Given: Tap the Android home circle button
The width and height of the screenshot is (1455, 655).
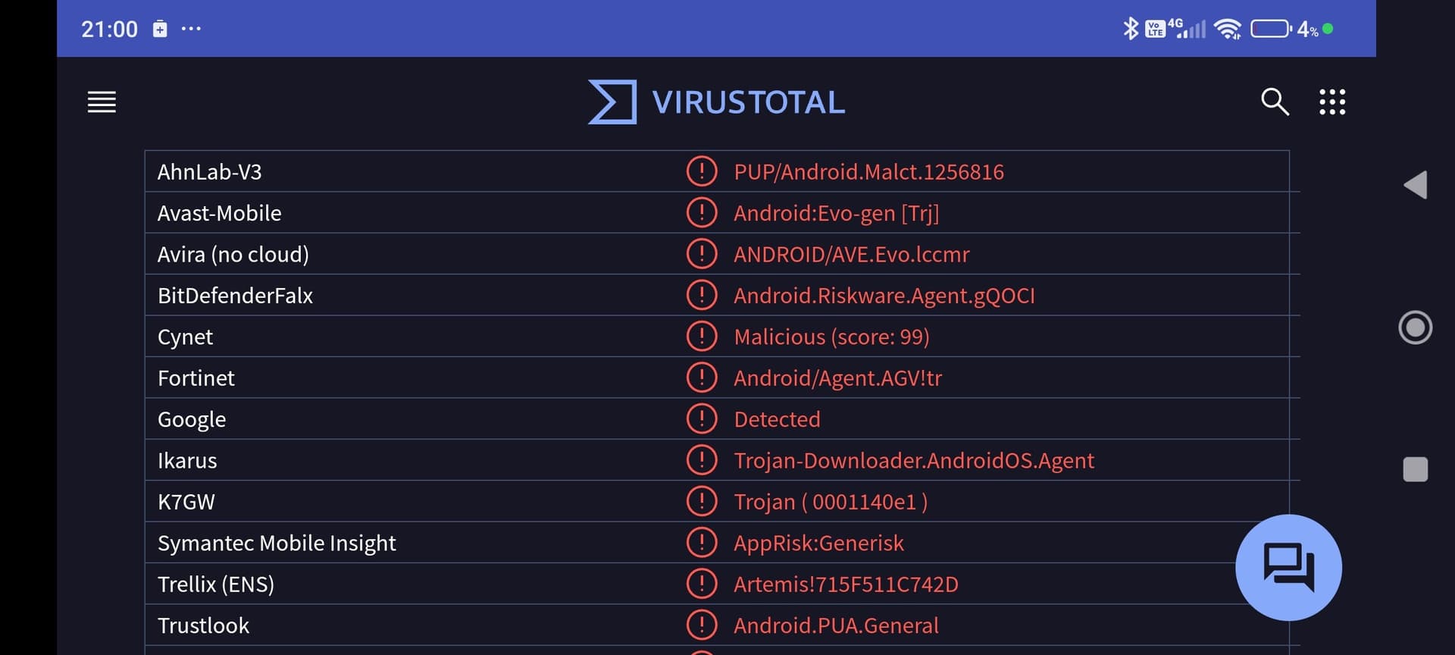Looking at the screenshot, I should pos(1415,327).
